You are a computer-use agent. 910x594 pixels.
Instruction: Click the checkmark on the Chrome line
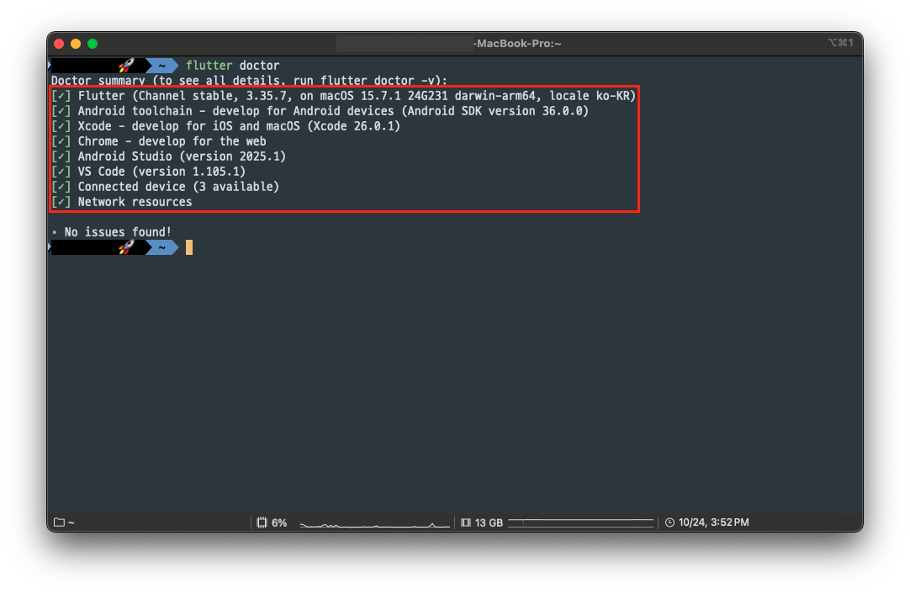[x=61, y=141]
